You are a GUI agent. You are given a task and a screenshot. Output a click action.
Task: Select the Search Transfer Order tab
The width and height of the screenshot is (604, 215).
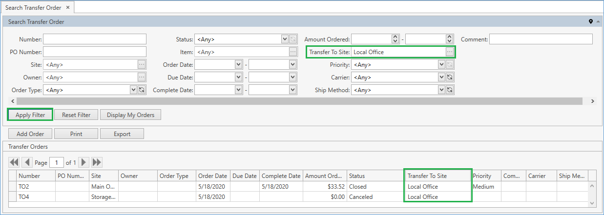coord(33,7)
